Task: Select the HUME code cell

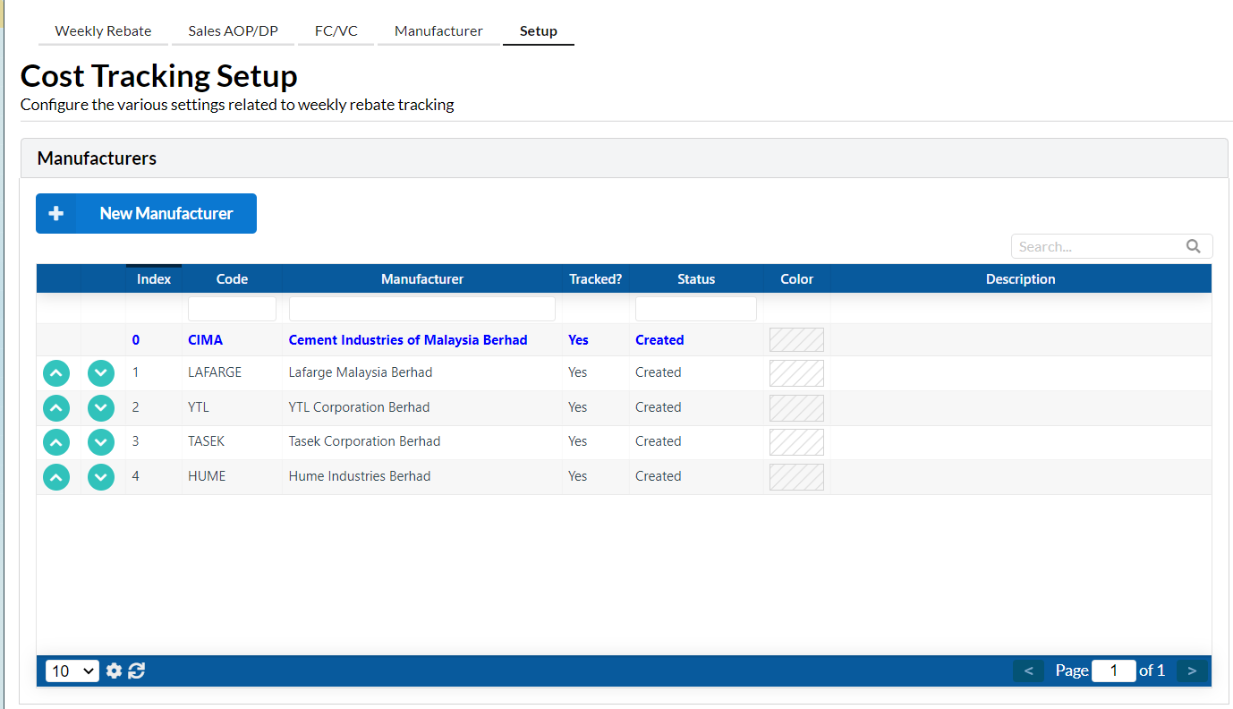Action: (232, 477)
